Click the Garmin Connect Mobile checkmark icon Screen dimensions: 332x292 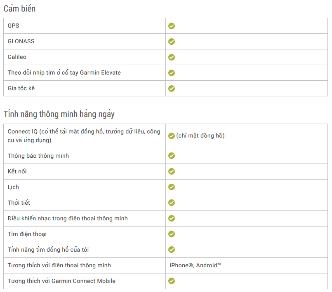coord(172,281)
